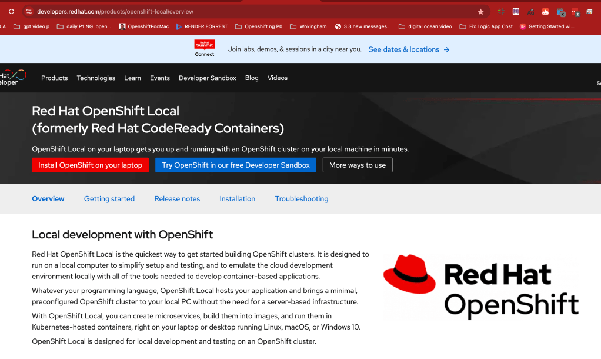Click the 'More ways to use' button

358,165
